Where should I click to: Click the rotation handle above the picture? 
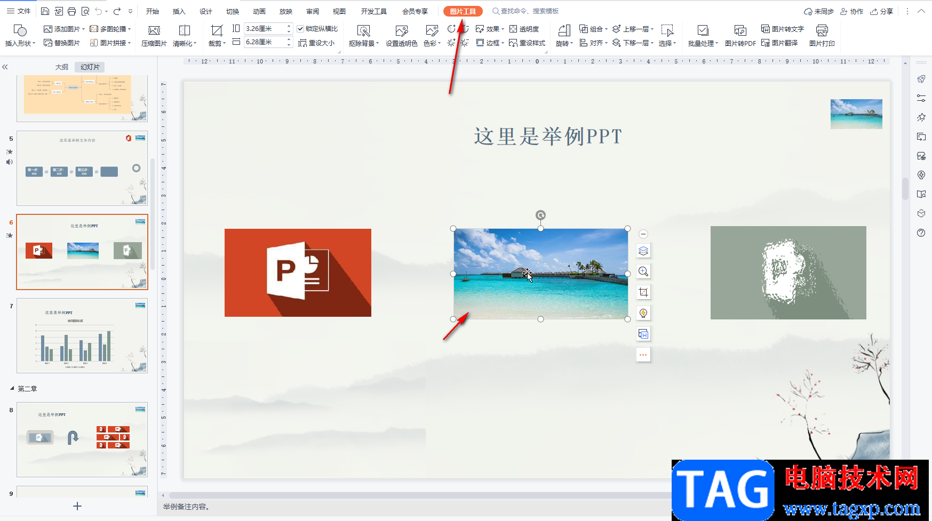(540, 215)
